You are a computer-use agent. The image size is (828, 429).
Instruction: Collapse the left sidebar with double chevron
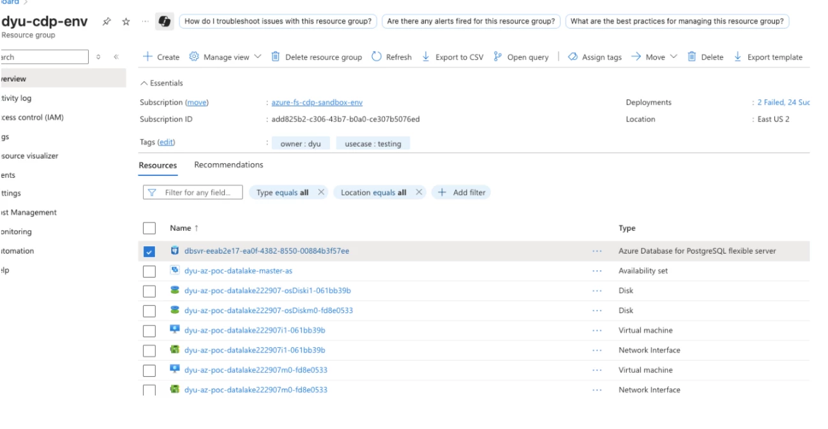(x=116, y=57)
